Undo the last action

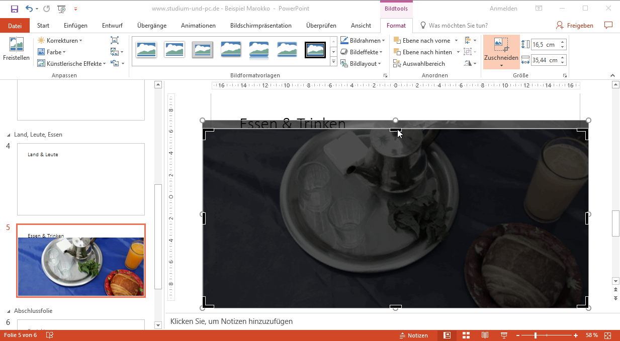coord(29,9)
